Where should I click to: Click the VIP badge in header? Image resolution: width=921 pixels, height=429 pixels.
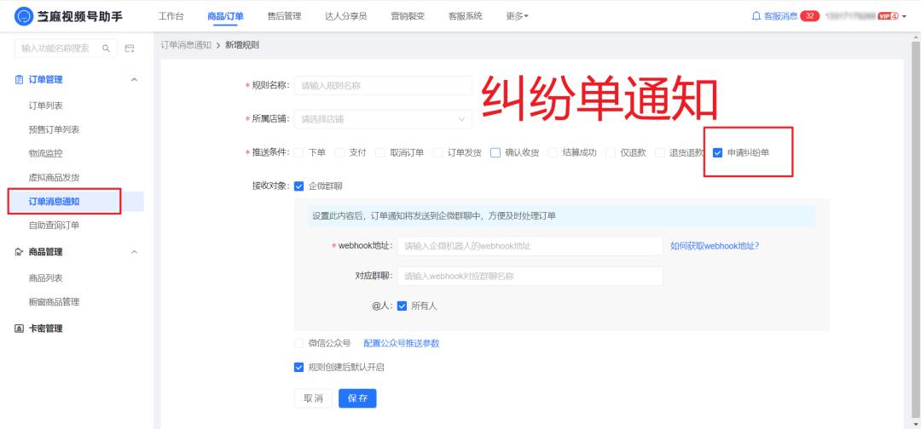(888, 16)
